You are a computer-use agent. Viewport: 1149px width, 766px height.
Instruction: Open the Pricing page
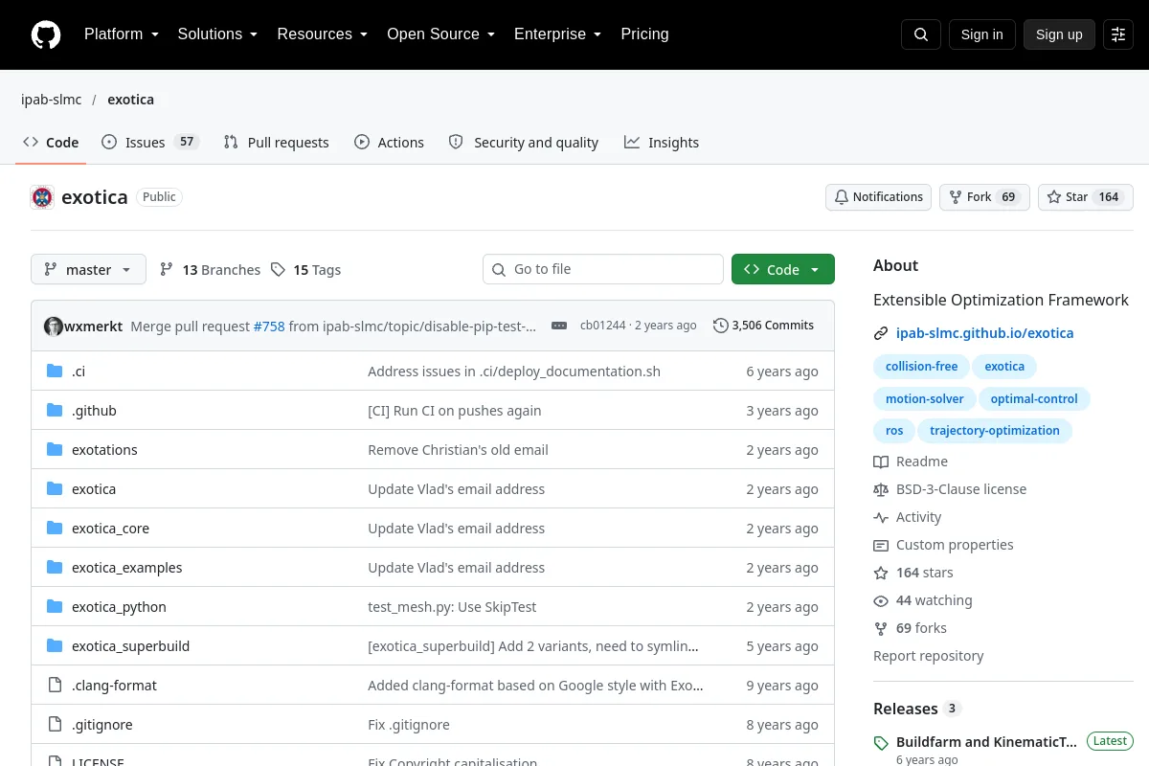644,34
